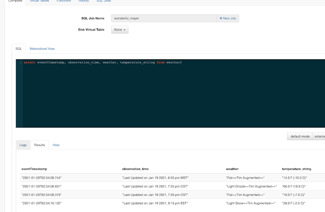Open the SQL Jobs tab
The height and width of the screenshot is (212, 325).
coord(104,2)
